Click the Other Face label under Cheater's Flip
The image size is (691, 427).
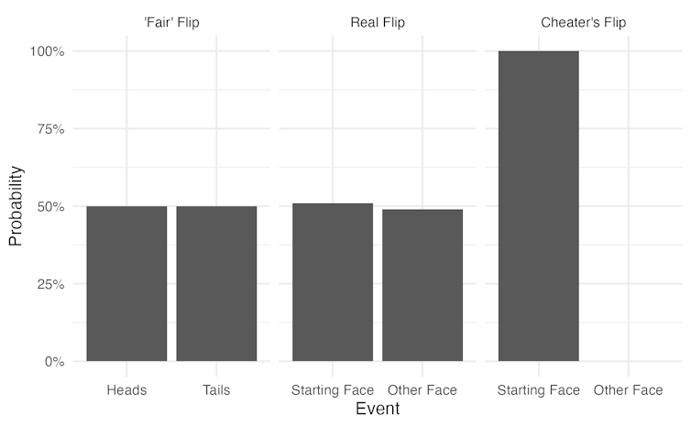click(628, 390)
